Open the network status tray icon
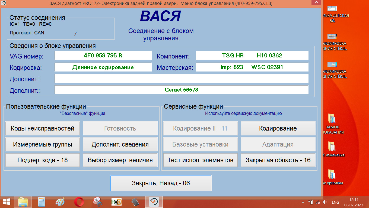This screenshot has height=208, width=369. click(318, 202)
